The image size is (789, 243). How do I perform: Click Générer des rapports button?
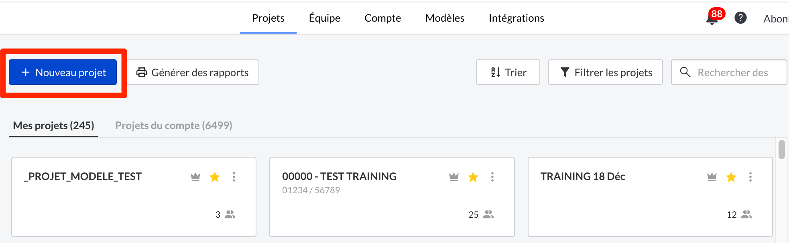click(193, 73)
